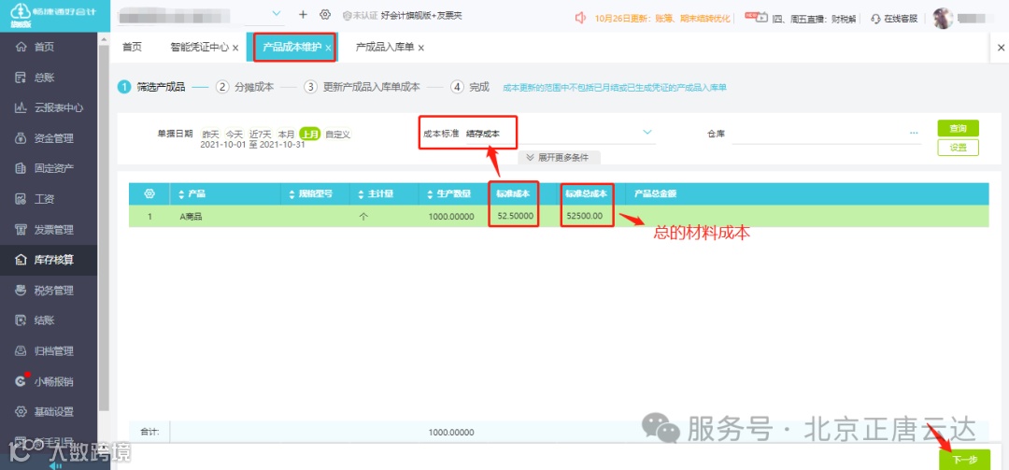The image size is (1009, 470).
Task: Click the 个 unit cell
Action: click(364, 217)
